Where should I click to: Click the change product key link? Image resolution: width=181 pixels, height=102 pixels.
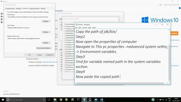tap(174, 65)
